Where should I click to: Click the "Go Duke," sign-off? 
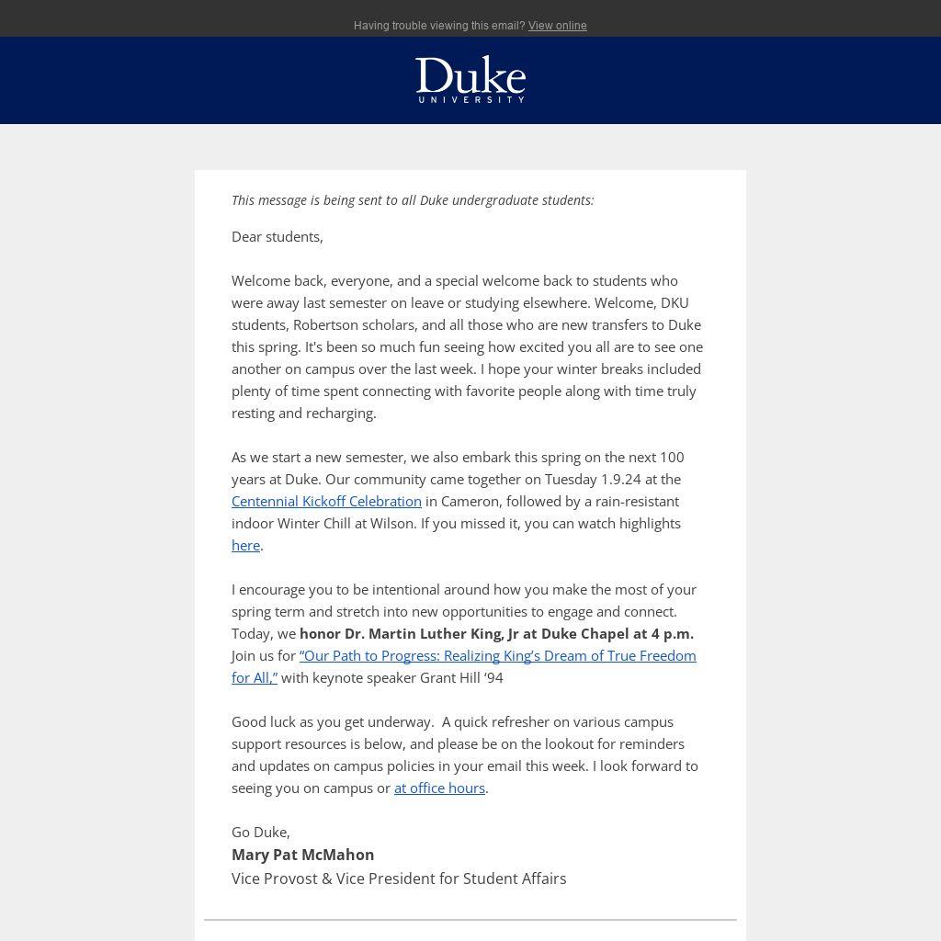tap(261, 832)
